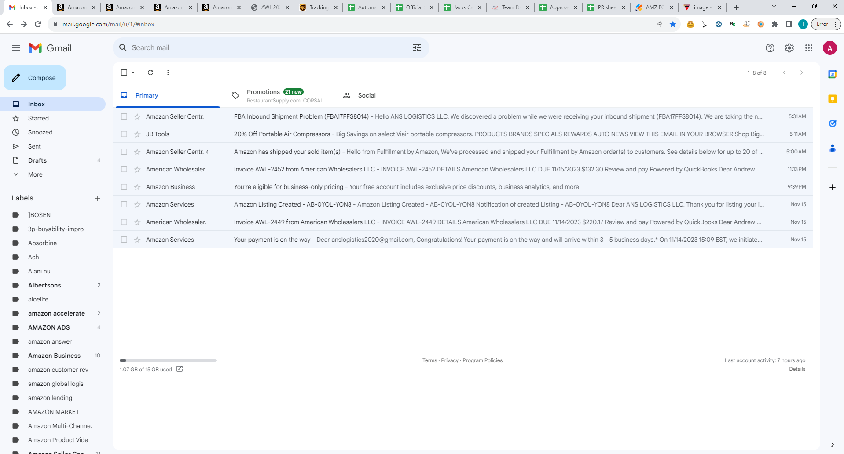
Task: Open the Privacy link
Action: tap(450, 360)
